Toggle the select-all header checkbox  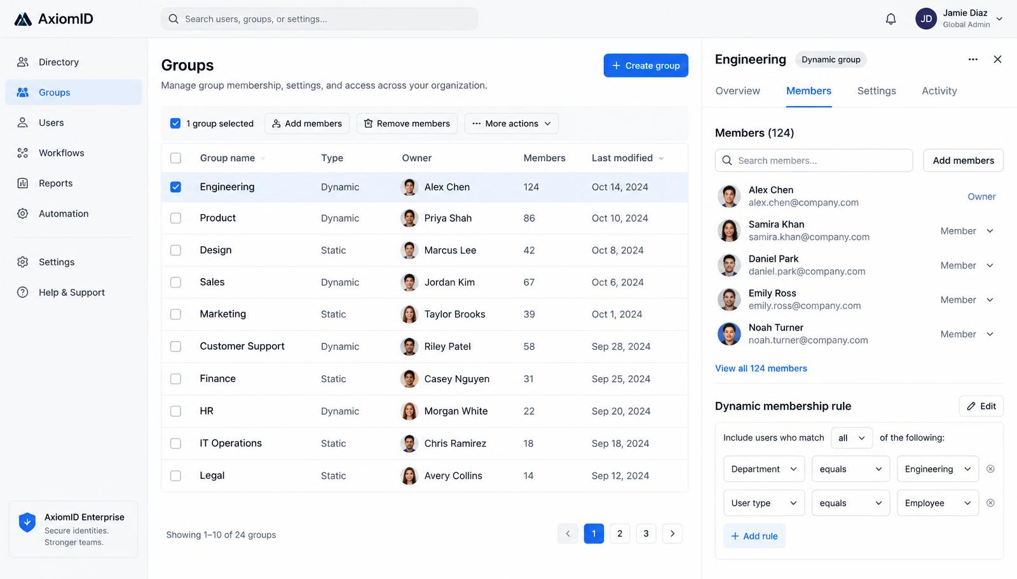(176, 158)
